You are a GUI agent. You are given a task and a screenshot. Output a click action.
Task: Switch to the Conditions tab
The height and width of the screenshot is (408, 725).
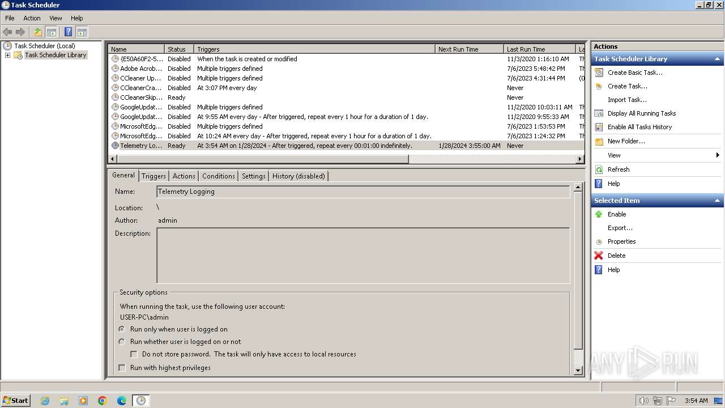tap(218, 176)
